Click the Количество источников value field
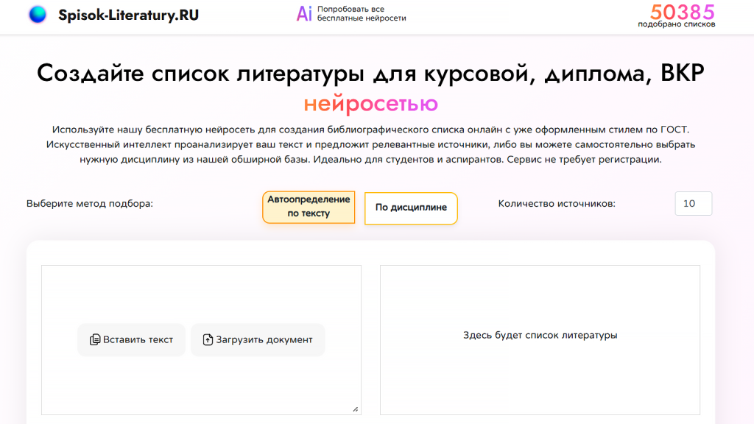The width and height of the screenshot is (754, 424). (x=692, y=203)
